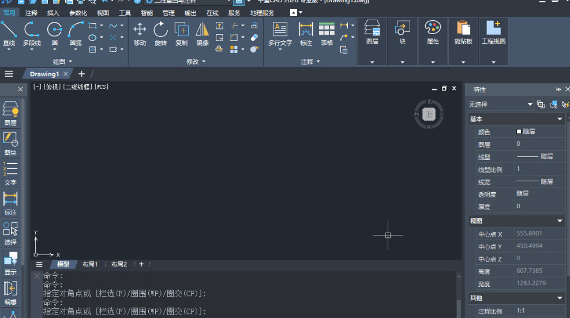Open dropdown arrow under 多行文字
570x318 pixels.
pyautogui.click(x=280, y=50)
